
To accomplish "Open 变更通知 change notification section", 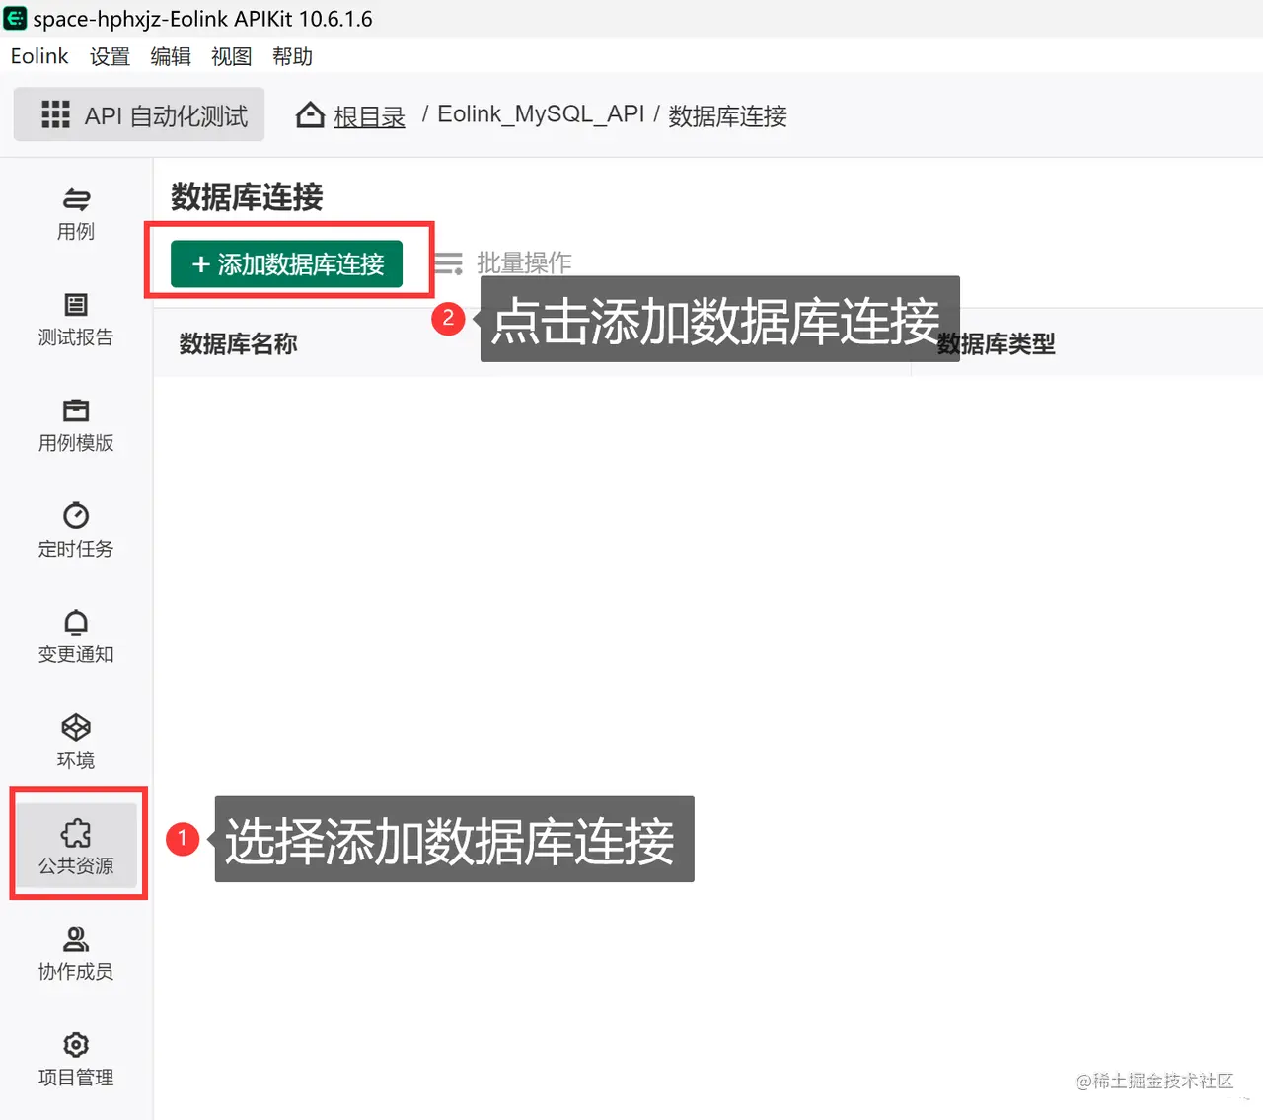I will pyautogui.click(x=76, y=636).
